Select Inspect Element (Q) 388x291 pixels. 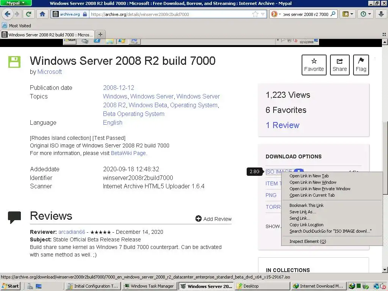click(308, 241)
